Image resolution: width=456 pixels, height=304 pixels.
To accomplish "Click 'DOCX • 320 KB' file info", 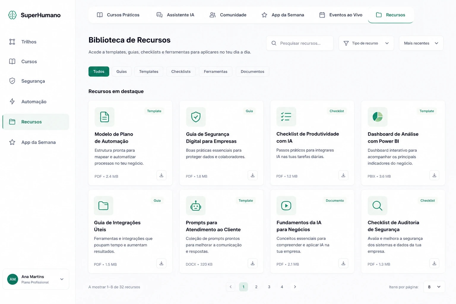I will pos(199,264).
